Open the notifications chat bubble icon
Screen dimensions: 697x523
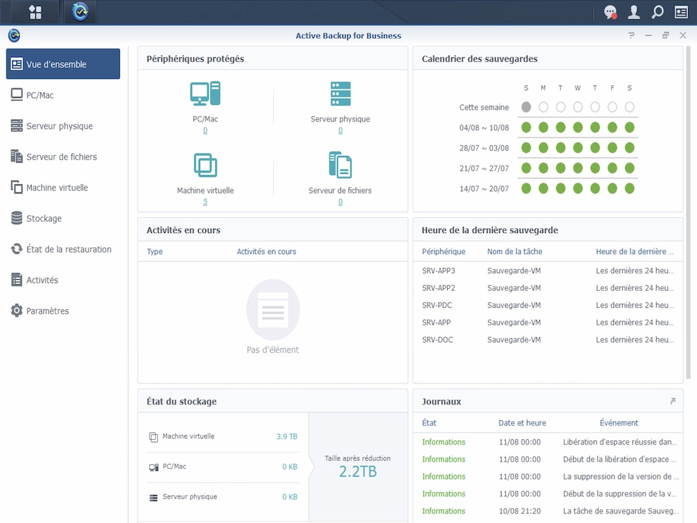pyautogui.click(x=610, y=12)
